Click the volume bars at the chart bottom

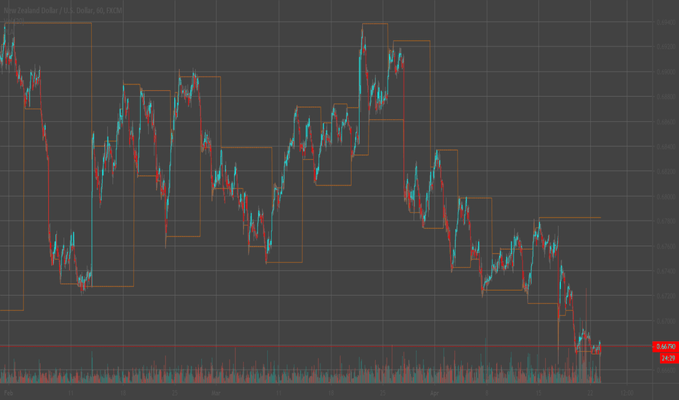click(301, 372)
